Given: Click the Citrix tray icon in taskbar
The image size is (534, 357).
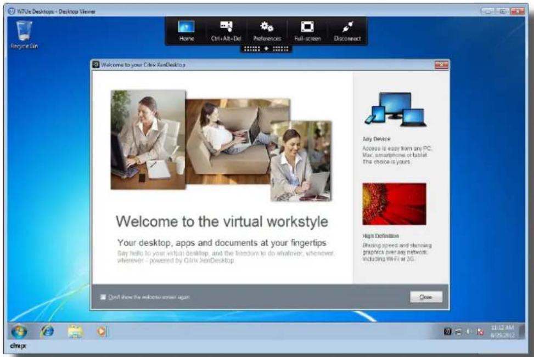Looking at the screenshot, I should pos(447,331).
